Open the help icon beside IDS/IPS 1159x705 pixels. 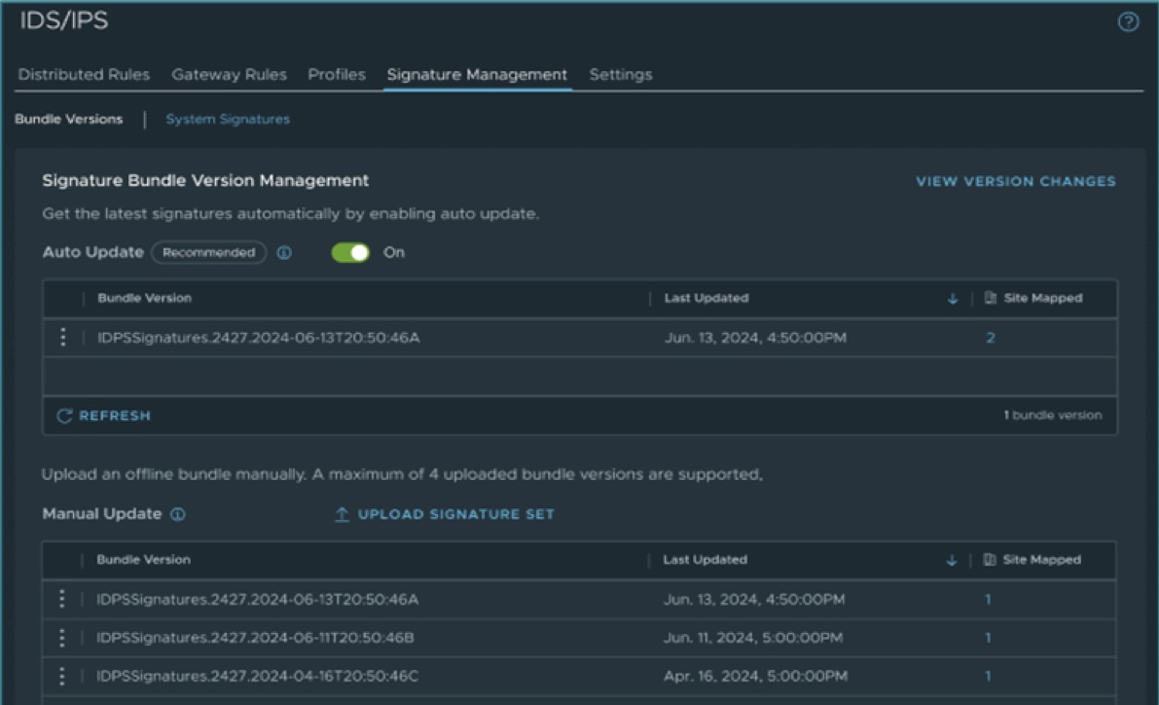click(x=1128, y=22)
